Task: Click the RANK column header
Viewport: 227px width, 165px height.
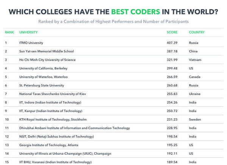Action: (9, 32)
